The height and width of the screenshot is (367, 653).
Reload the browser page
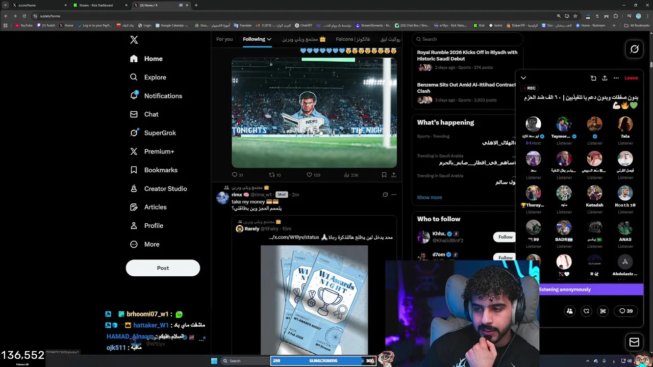click(24, 16)
